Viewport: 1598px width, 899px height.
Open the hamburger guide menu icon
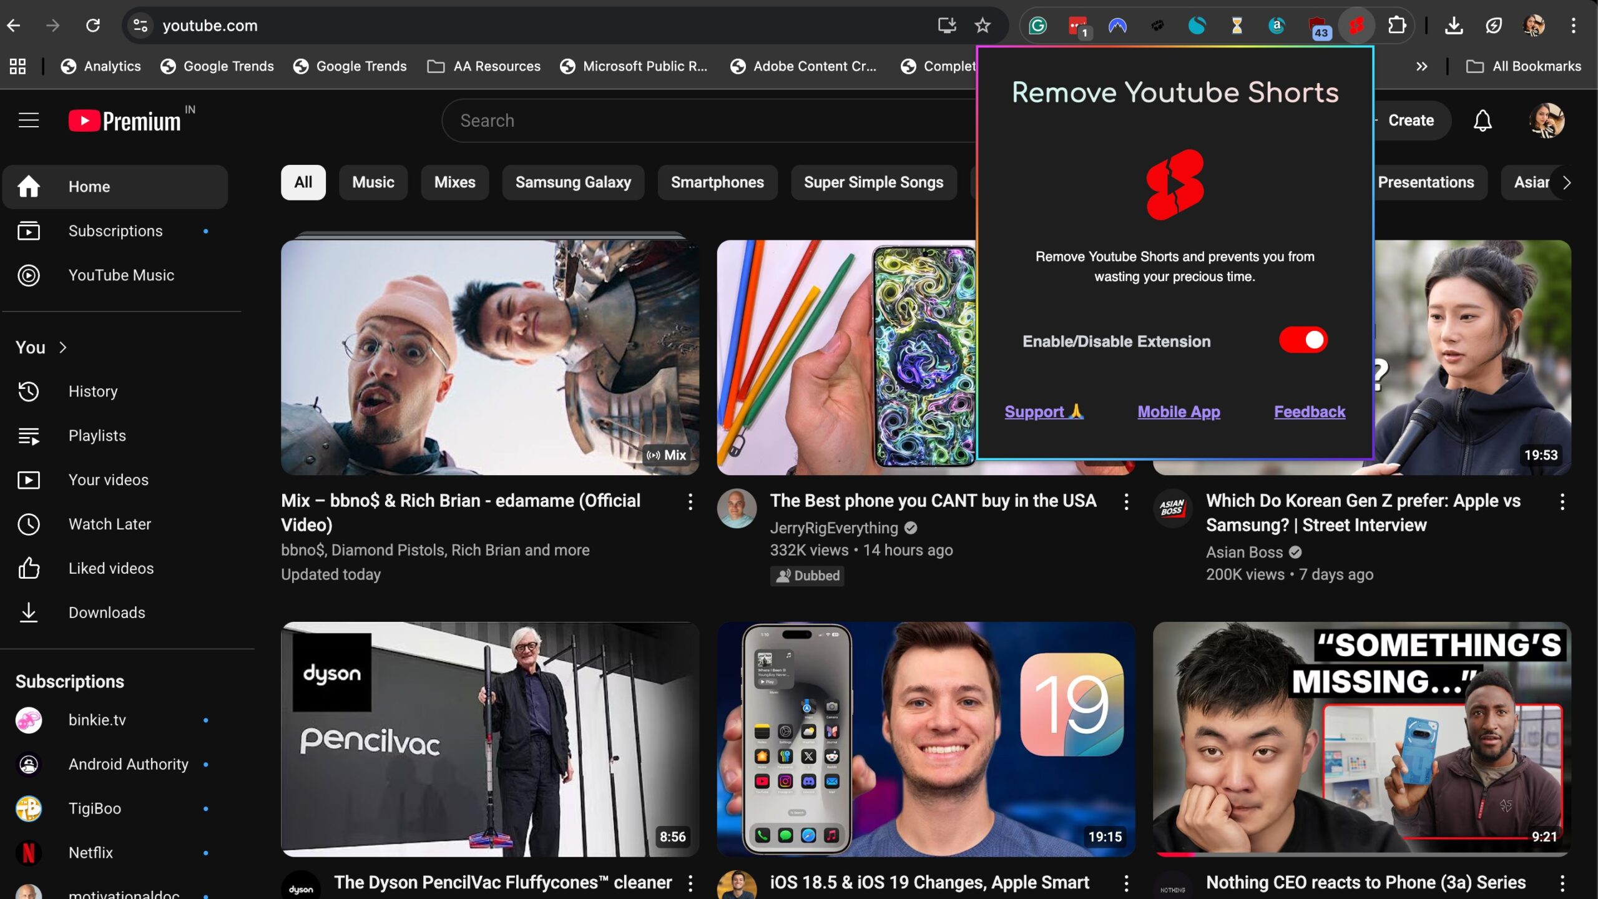pyautogui.click(x=29, y=120)
